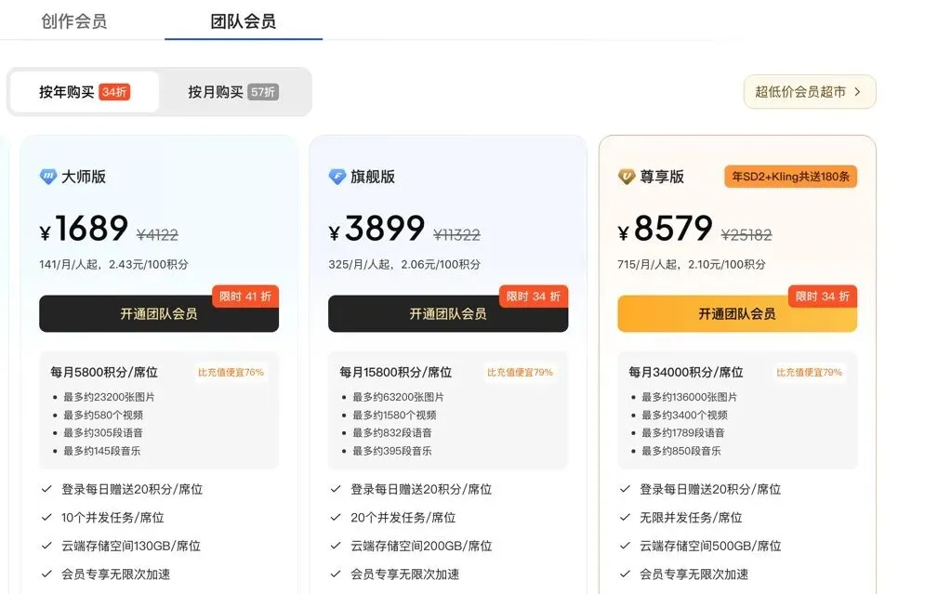
Task: Click the 34折 discount badge on yearly option
Action: coord(114,92)
